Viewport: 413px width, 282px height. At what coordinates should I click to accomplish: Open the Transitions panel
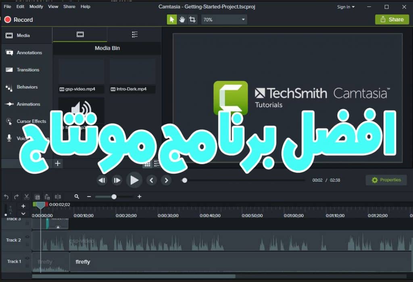pos(26,70)
